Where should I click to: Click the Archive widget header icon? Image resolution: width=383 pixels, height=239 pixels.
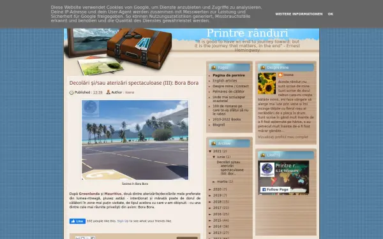pos(213,143)
